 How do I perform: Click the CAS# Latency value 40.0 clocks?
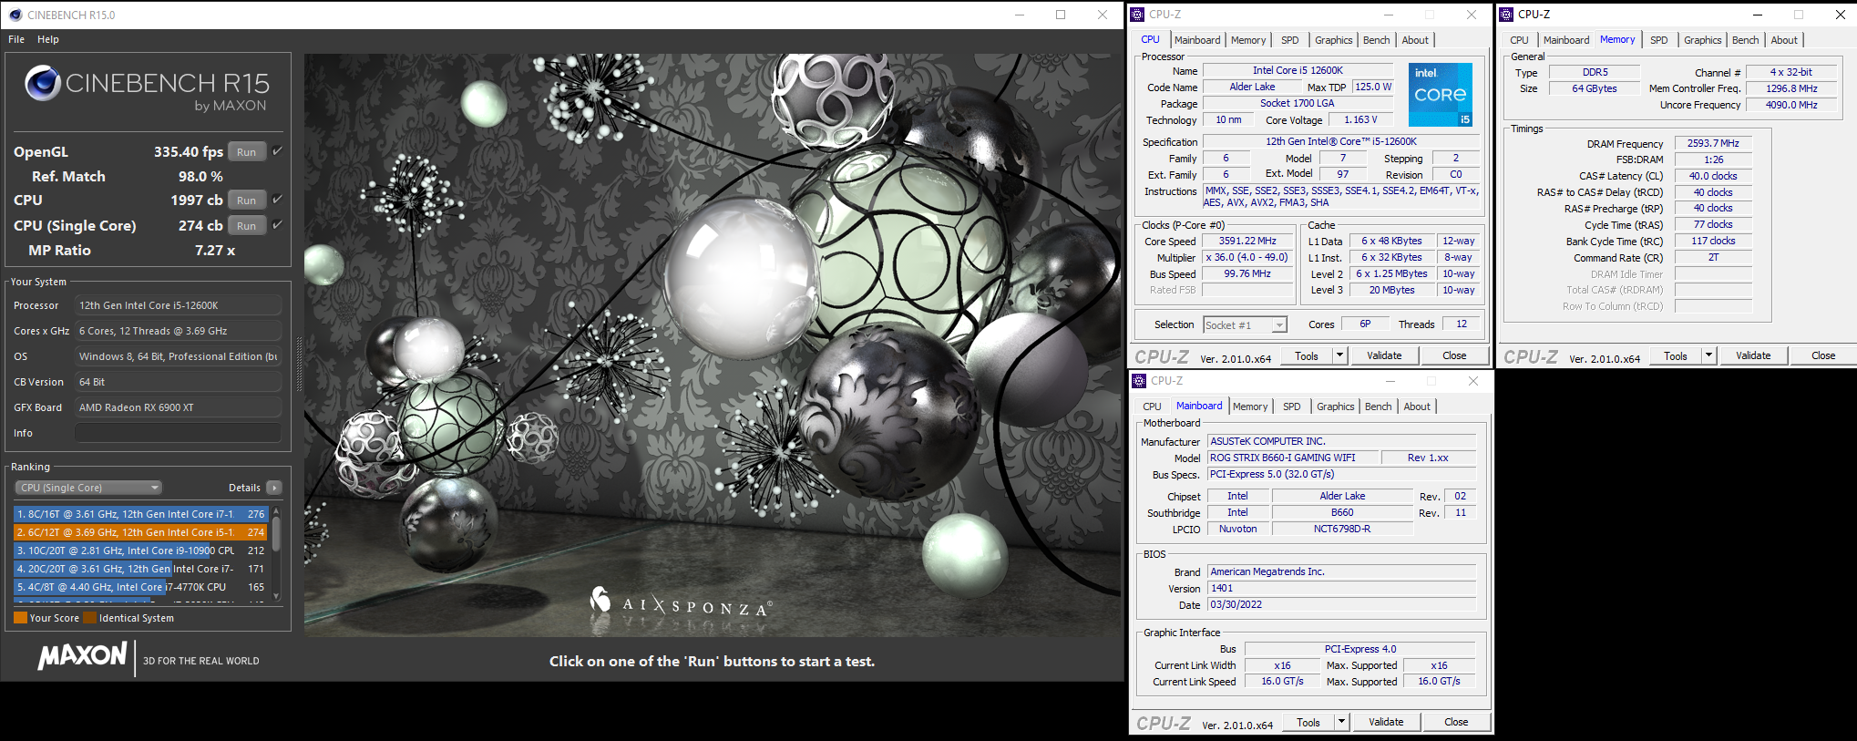(1713, 176)
